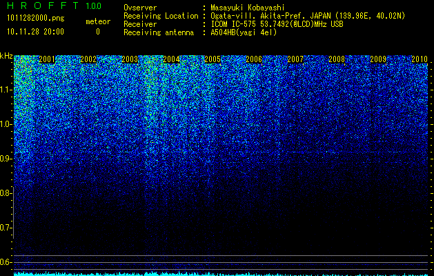Click the 0.9 kHz axis label
This screenshot has width=434, height=276.
click(5, 159)
